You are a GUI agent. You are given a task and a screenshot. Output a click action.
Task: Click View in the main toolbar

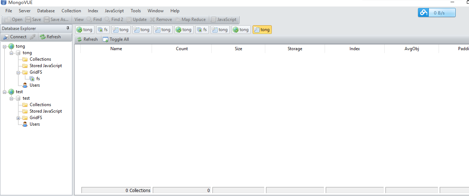79,19
